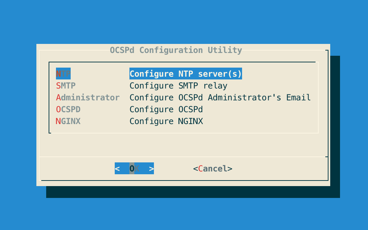Click the red A hotkey for Administrator

tap(58, 97)
